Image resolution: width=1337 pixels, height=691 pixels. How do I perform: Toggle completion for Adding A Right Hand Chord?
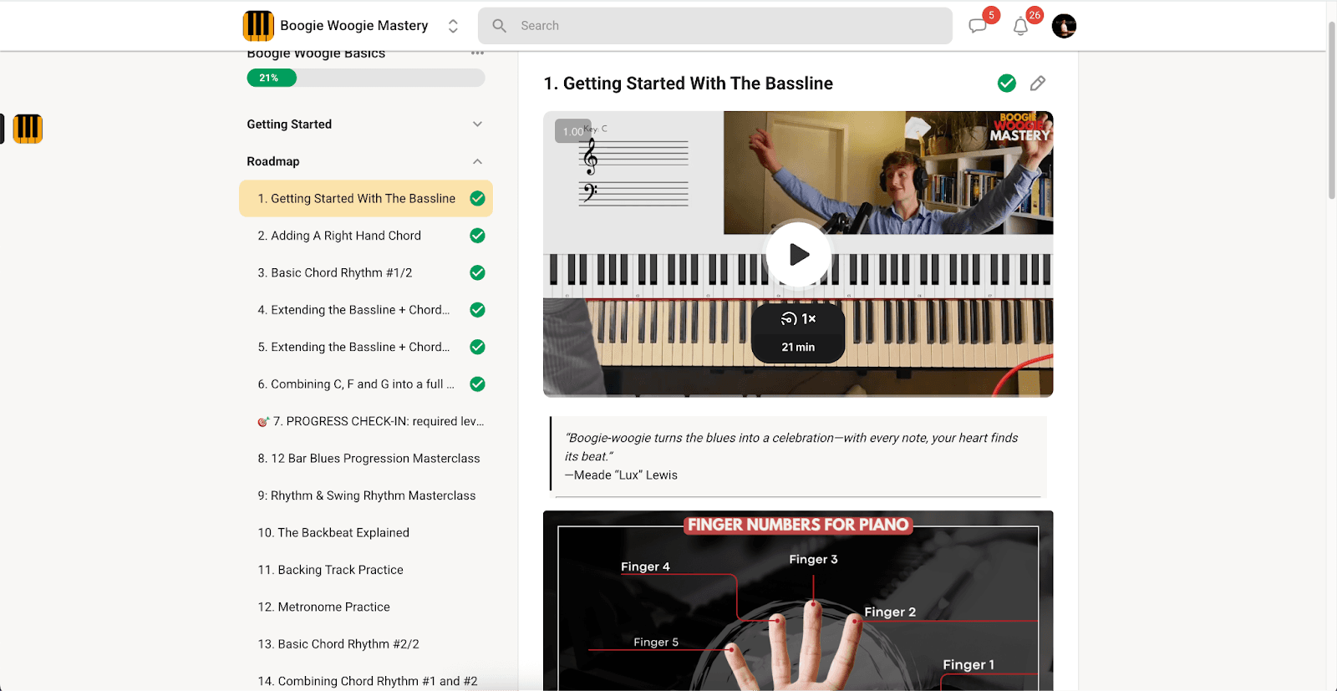point(477,236)
